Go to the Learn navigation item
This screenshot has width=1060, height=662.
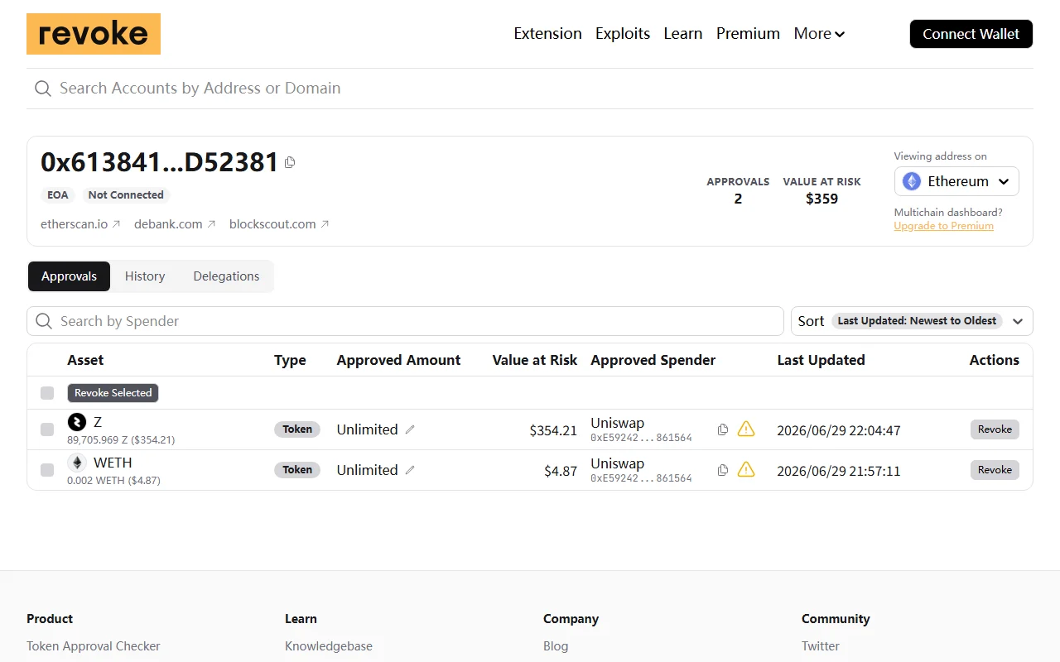[x=683, y=34]
